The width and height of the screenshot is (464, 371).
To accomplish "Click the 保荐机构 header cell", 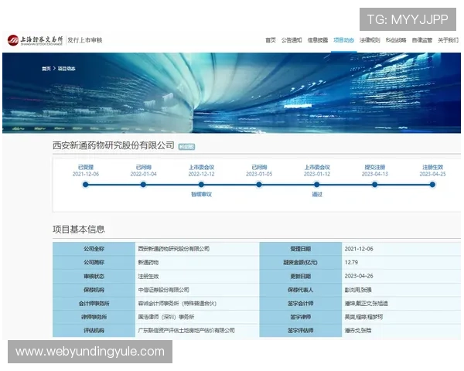I will 94,290.
